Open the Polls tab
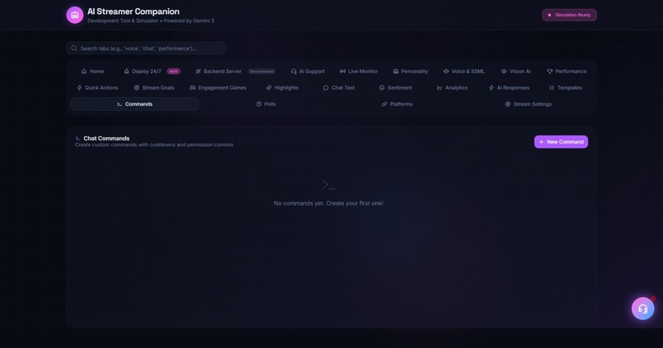 pyautogui.click(x=266, y=104)
